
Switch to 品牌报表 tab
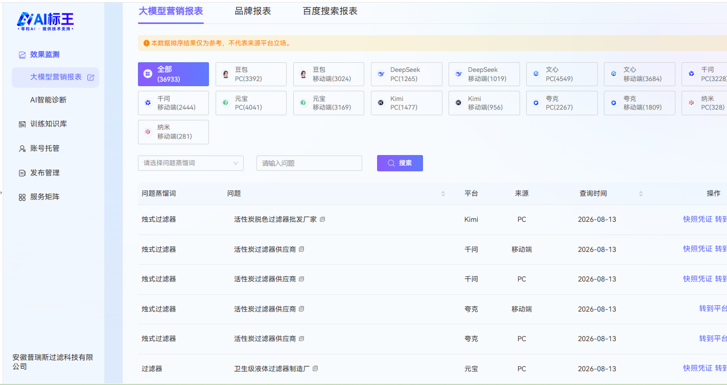click(253, 11)
